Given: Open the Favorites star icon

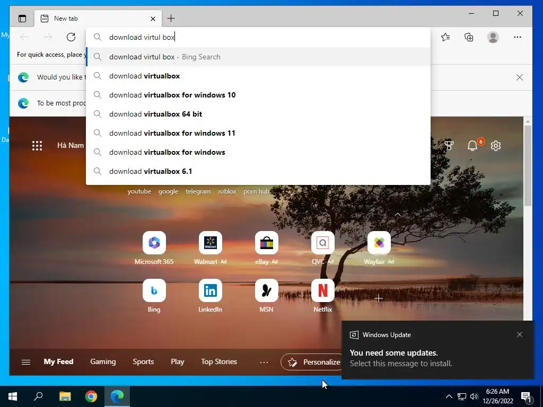Looking at the screenshot, I should pyautogui.click(x=445, y=37).
